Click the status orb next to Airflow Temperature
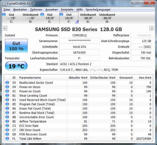The width and height of the screenshot is (157, 145). [7, 121]
